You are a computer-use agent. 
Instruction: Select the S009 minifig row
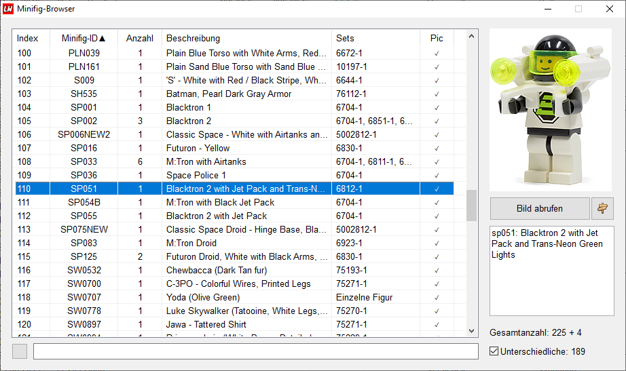[234, 80]
